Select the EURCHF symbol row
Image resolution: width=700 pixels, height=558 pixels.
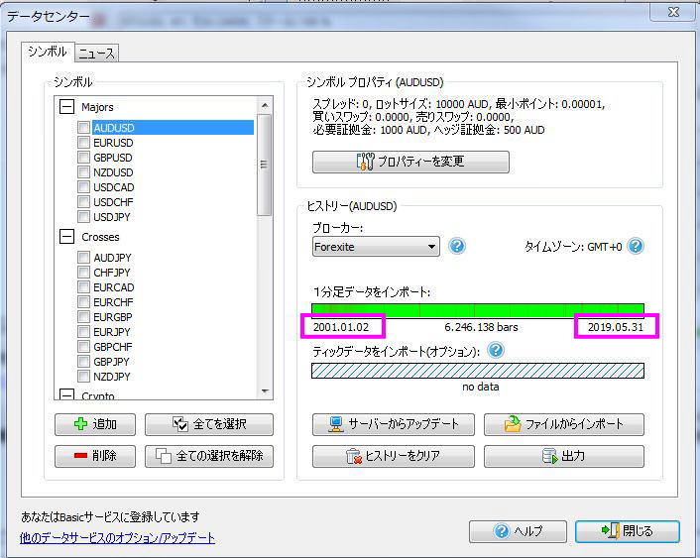pos(113,301)
